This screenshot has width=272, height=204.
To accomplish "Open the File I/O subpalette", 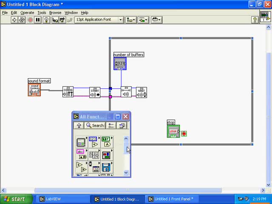I will 107,167.
